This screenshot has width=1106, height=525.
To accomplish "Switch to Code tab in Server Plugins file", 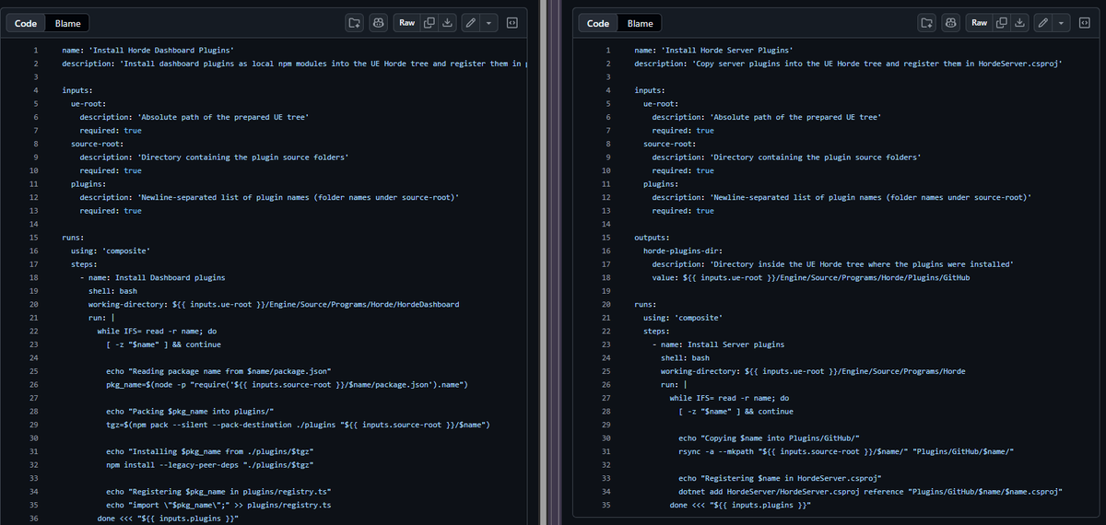I will (x=598, y=23).
